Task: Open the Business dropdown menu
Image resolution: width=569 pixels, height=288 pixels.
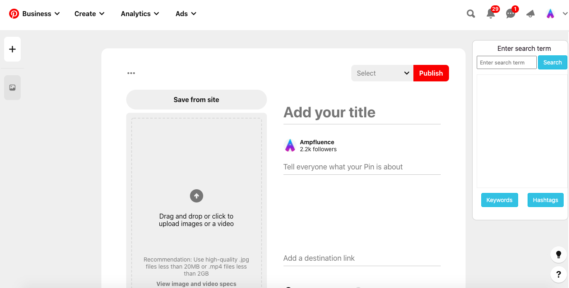Action: click(41, 14)
